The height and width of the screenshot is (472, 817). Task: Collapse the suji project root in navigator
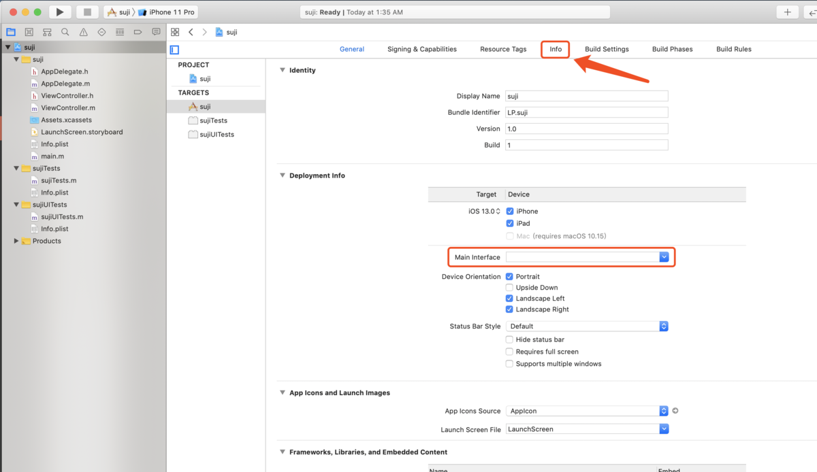click(x=7, y=48)
